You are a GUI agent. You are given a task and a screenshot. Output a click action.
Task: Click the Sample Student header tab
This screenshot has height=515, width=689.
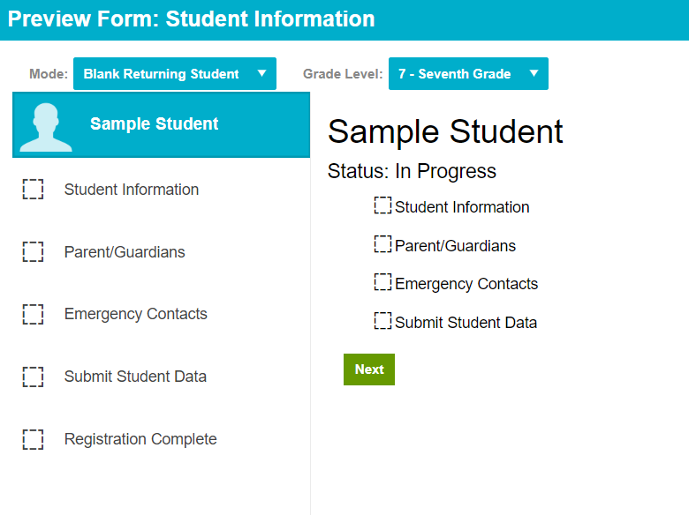(155, 124)
